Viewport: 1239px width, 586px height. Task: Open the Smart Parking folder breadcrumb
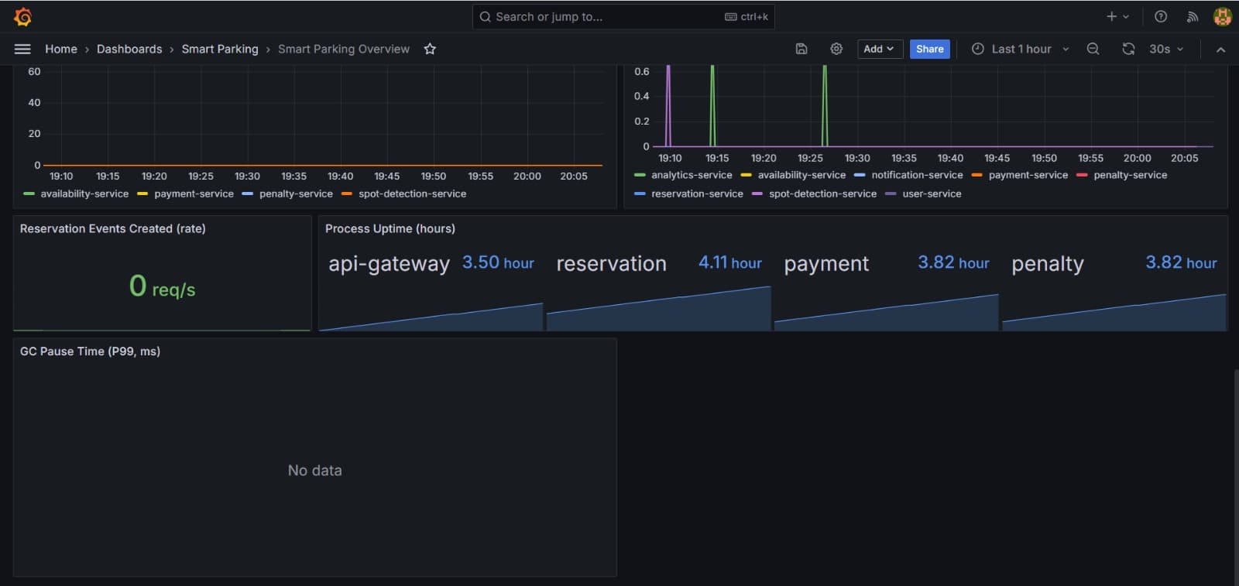(x=220, y=49)
